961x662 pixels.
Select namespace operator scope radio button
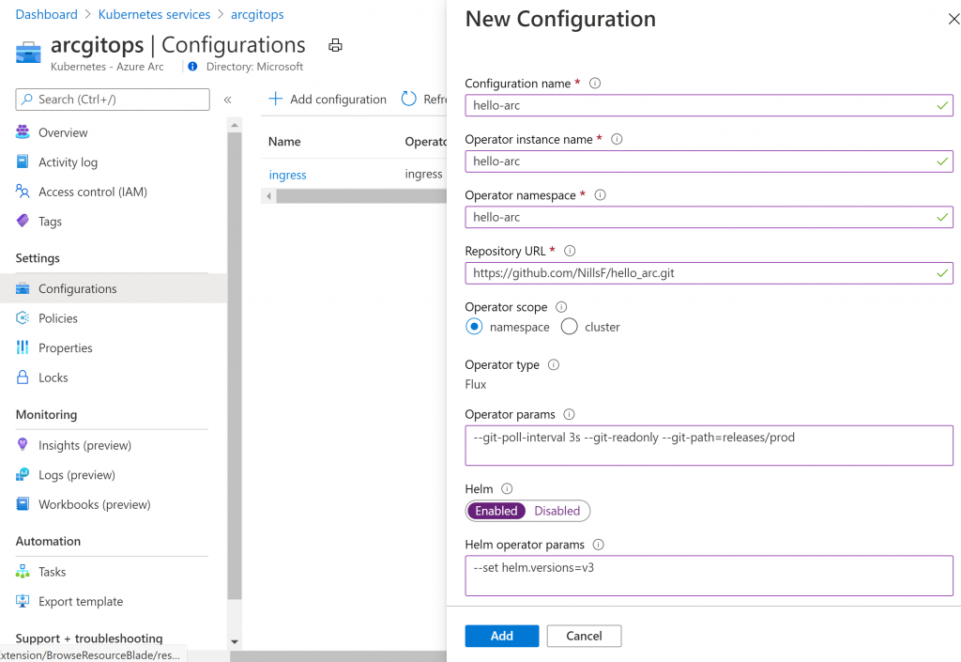(474, 327)
